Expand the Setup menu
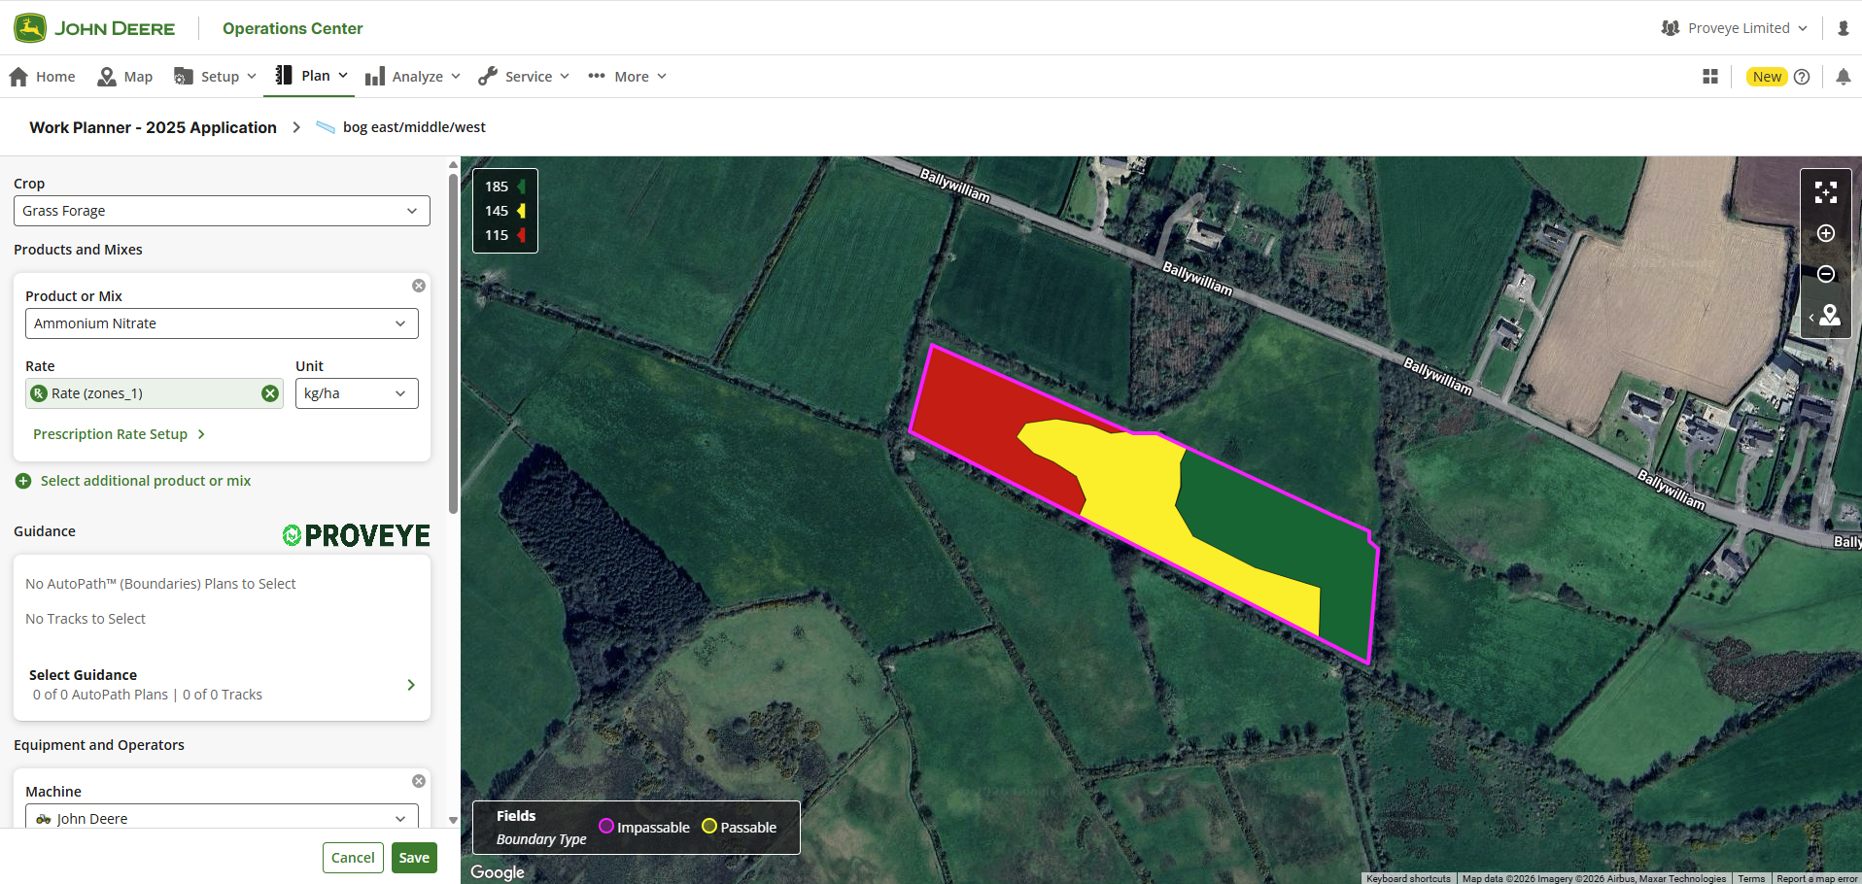The image size is (1862, 884). click(215, 77)
